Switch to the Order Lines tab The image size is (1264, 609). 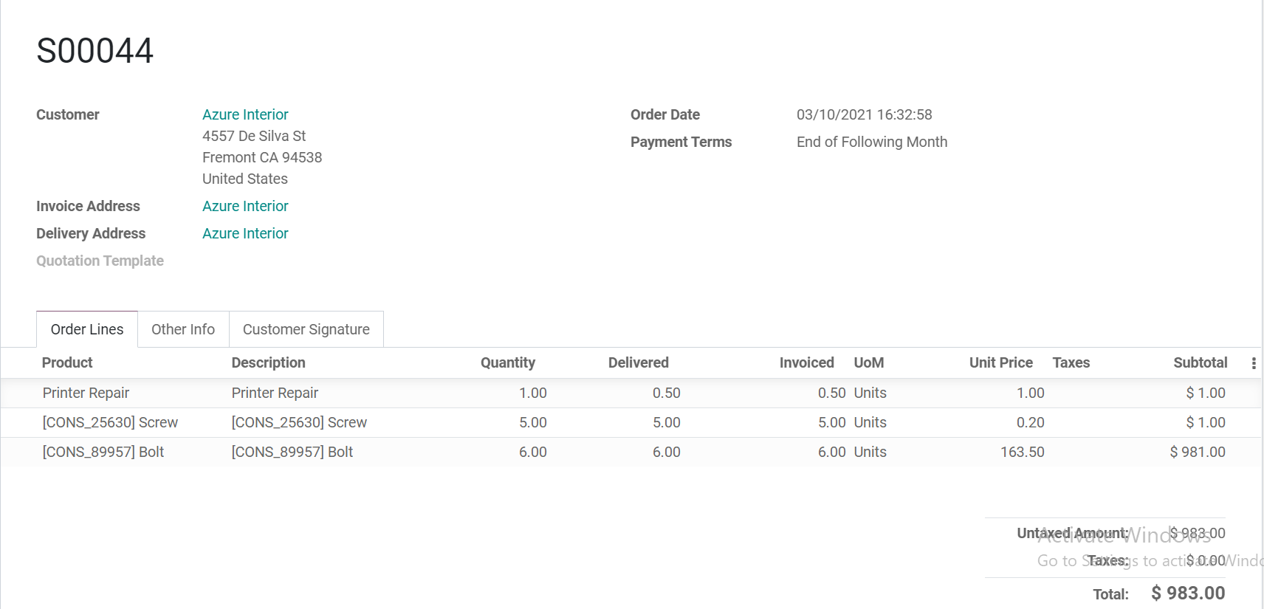(x=87, y=329)
